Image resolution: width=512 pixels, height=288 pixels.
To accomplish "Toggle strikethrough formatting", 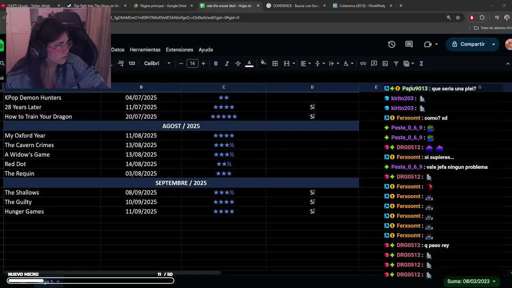I will 238,63.
